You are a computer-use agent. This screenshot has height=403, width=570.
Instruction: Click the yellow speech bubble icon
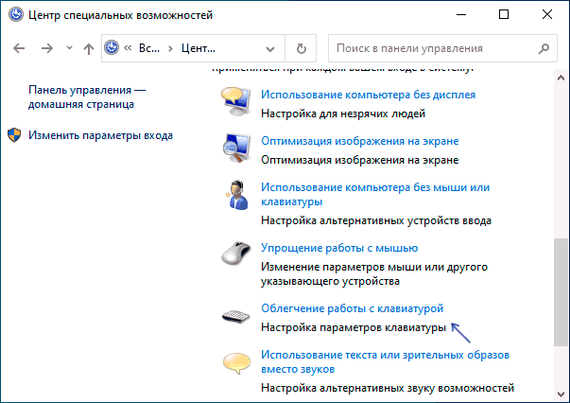pyautogui.click(x=236, y=363)
